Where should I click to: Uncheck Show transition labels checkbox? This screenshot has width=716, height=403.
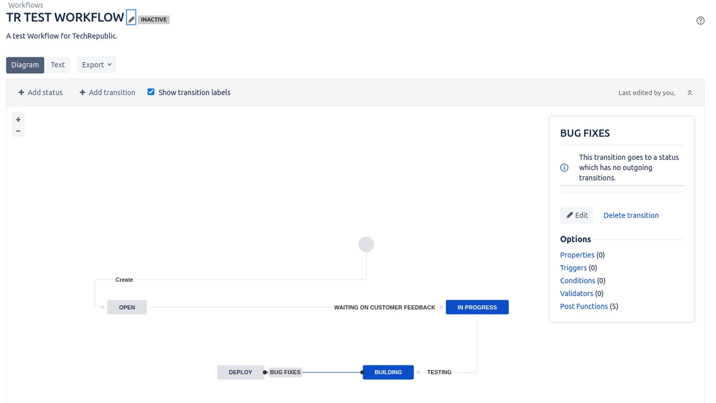pos(151,92)
